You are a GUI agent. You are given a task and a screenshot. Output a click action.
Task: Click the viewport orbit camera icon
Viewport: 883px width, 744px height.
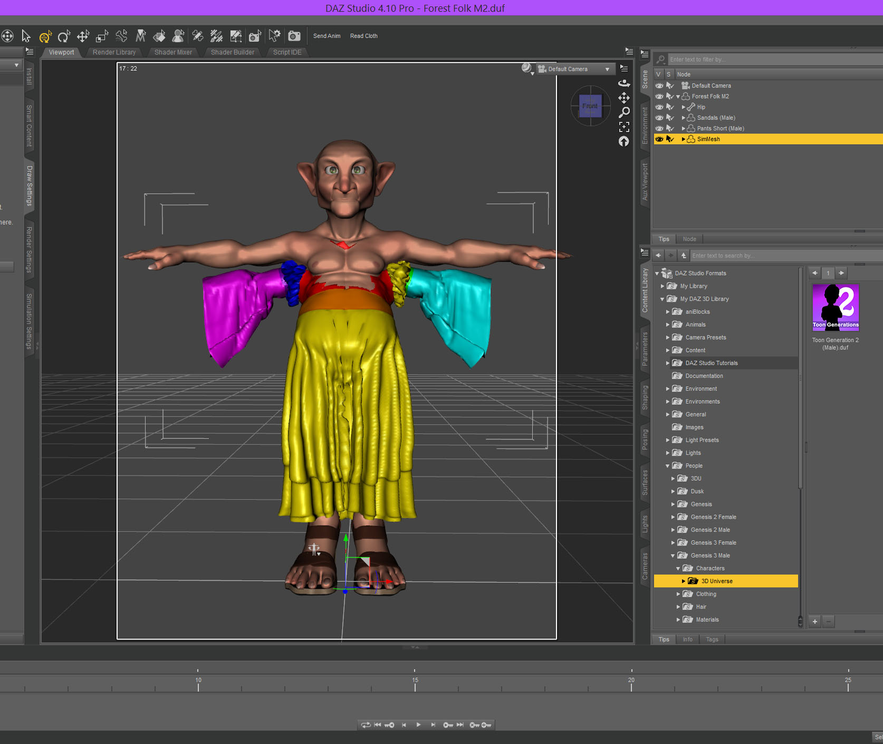[624, 83]
